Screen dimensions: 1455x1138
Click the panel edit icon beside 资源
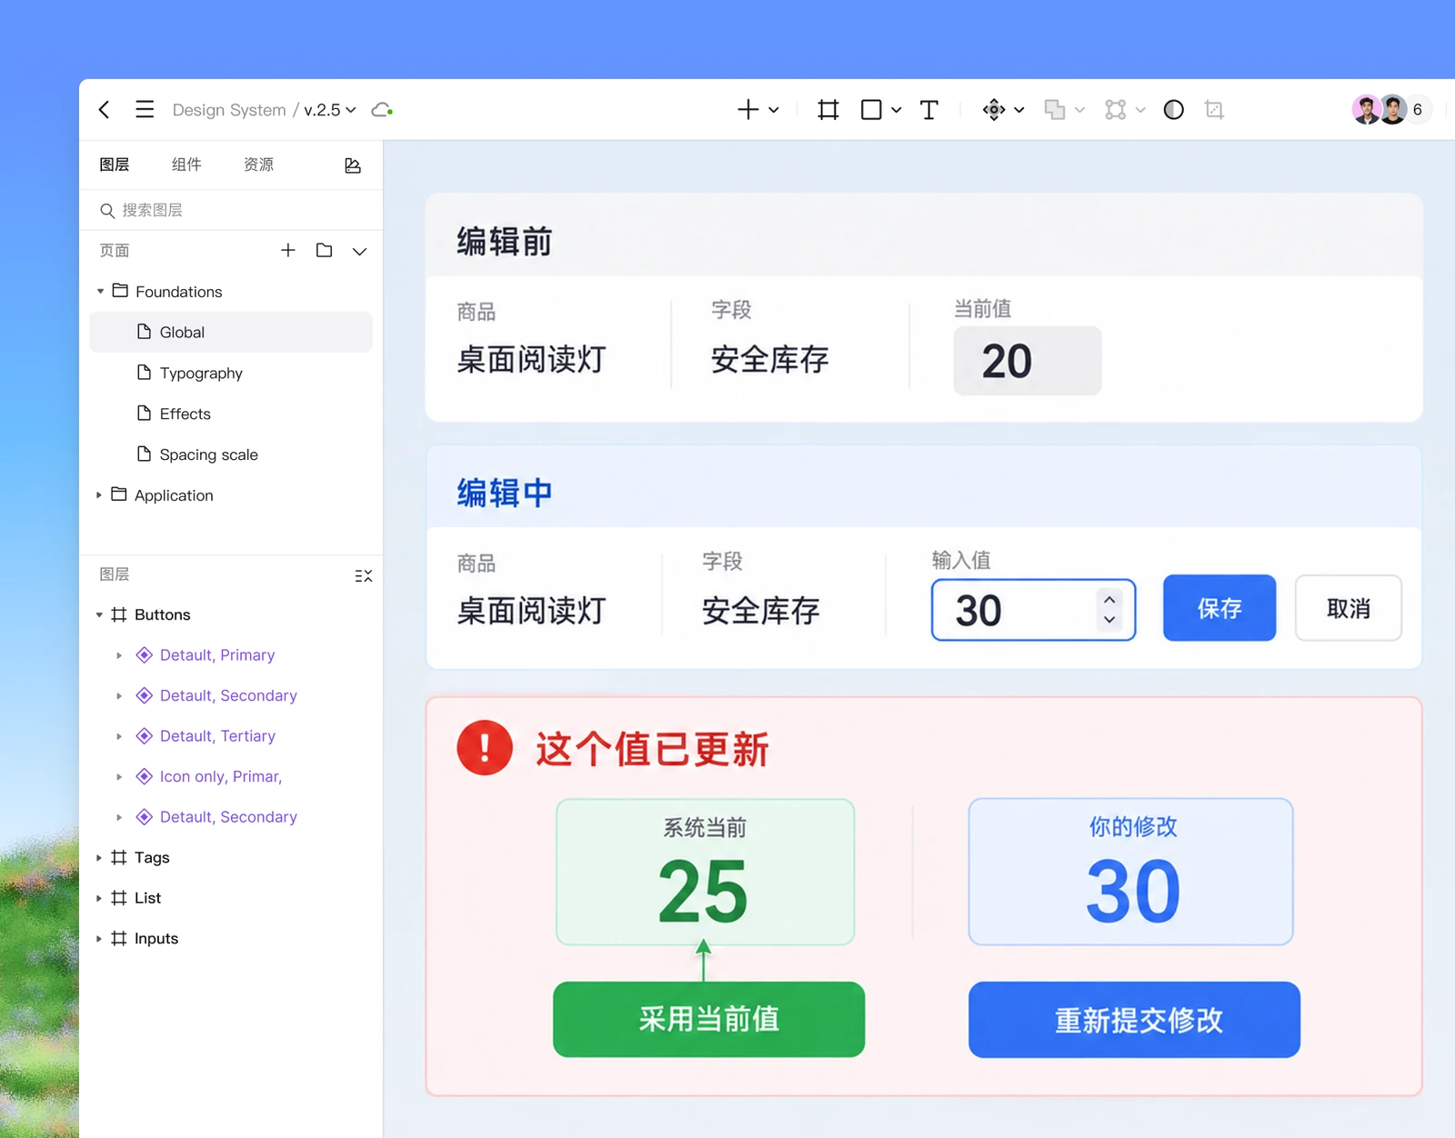pos(353,165)
